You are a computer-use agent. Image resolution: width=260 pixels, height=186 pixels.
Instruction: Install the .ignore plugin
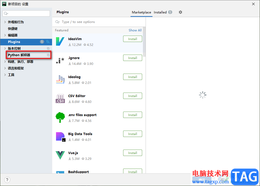(x=132, y=58)
